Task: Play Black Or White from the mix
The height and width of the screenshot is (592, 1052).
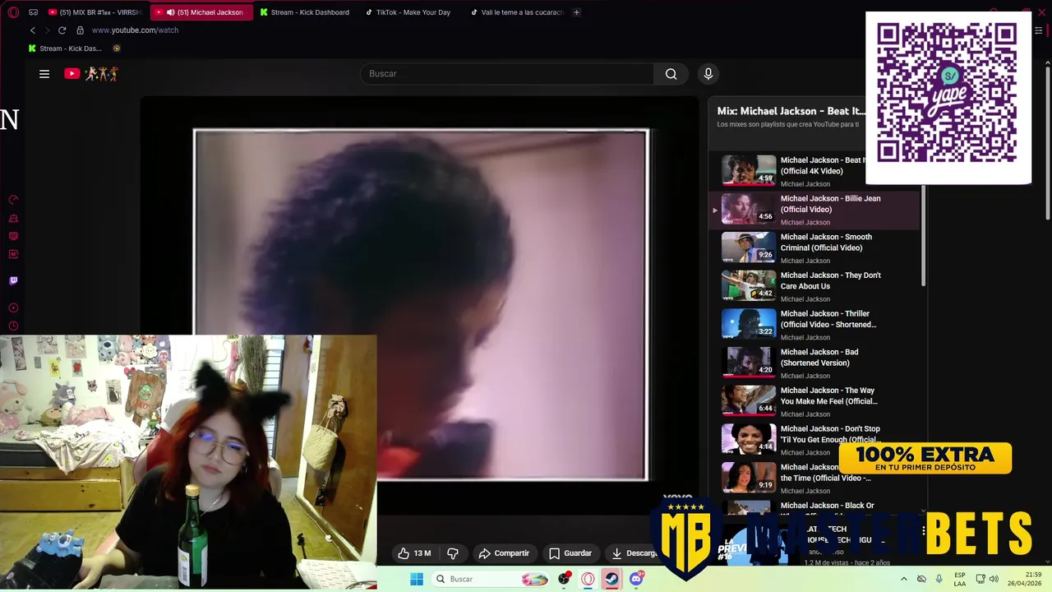Action: [x=814, y=508]
